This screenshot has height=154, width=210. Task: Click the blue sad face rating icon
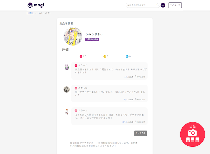click(x=127, y=56)
